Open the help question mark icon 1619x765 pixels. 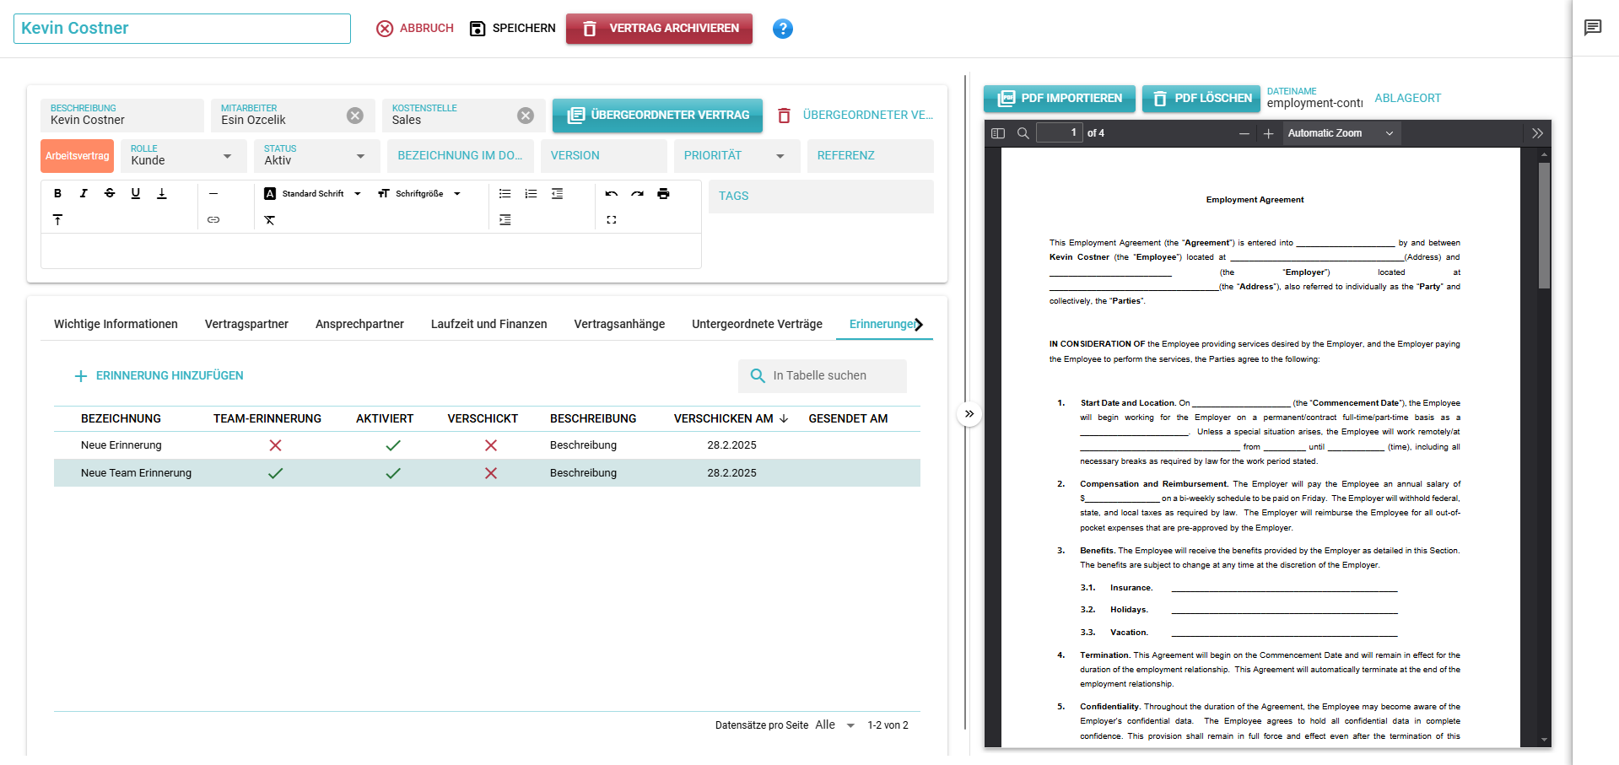pyautogui.click(x=782, y=29)
